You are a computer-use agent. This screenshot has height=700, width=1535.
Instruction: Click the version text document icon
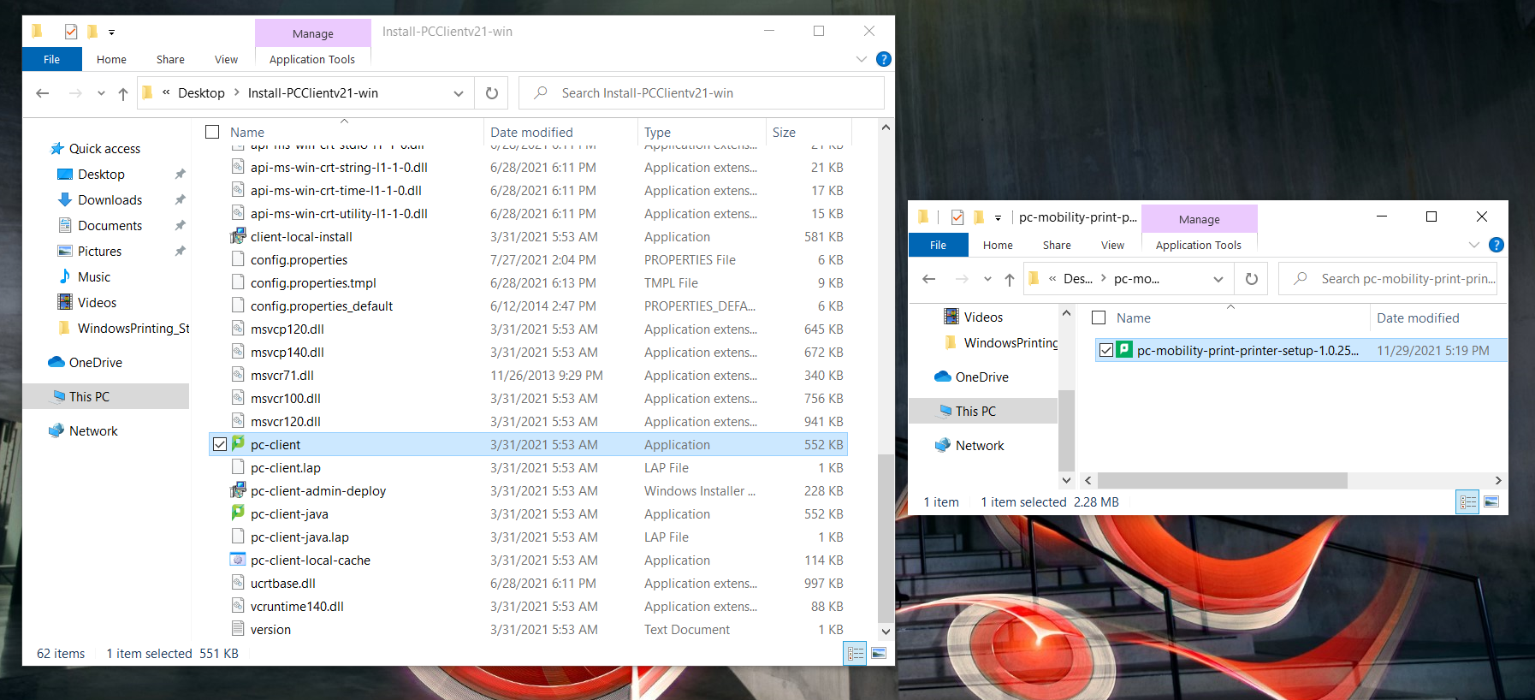239,629
